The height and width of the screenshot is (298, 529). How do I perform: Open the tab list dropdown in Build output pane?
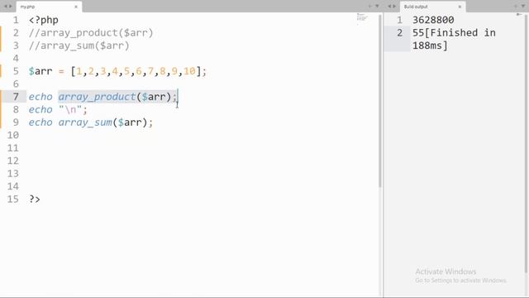523,7
